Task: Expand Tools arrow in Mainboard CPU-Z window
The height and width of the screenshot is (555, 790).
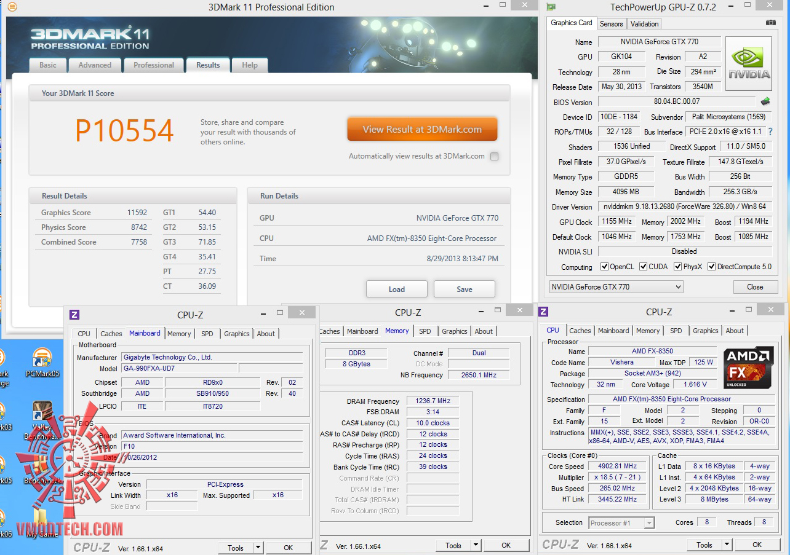Action: [257, 548]
